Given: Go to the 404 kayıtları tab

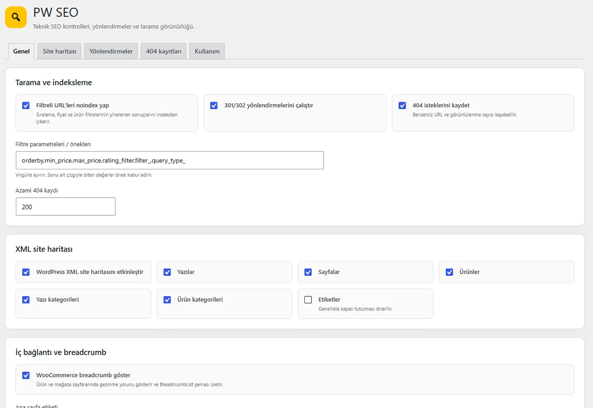Looking at the screenshot, I should click(x=164, y=51).
